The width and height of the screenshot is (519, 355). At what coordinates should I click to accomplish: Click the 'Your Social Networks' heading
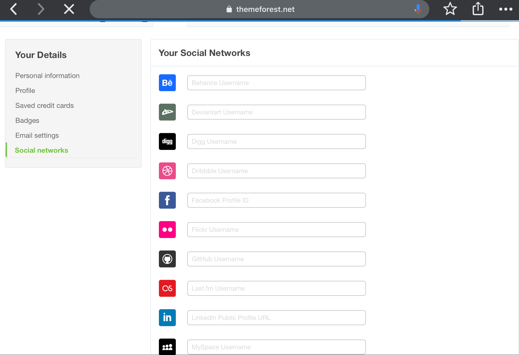point(205,53)
